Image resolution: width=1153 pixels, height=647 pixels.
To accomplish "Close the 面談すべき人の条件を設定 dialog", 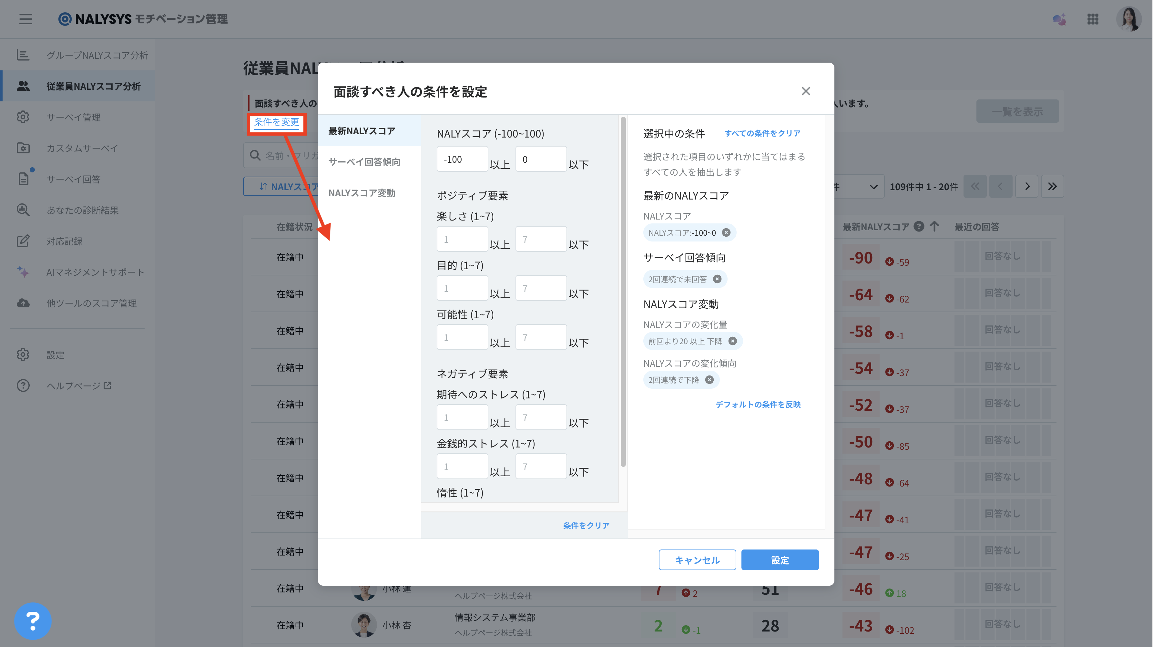I will click(806, 91).
